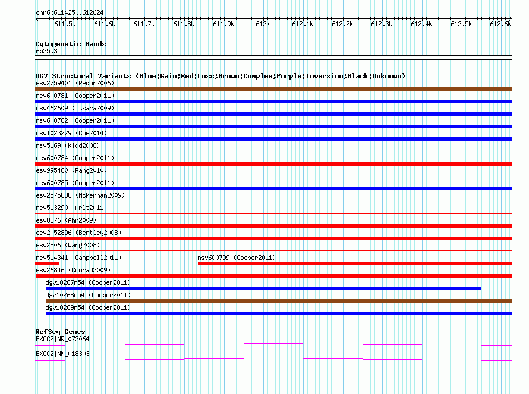529x394 pixels.
Task: Click the brown complex bar under dgv10268n54
Action: coord(279,301)
